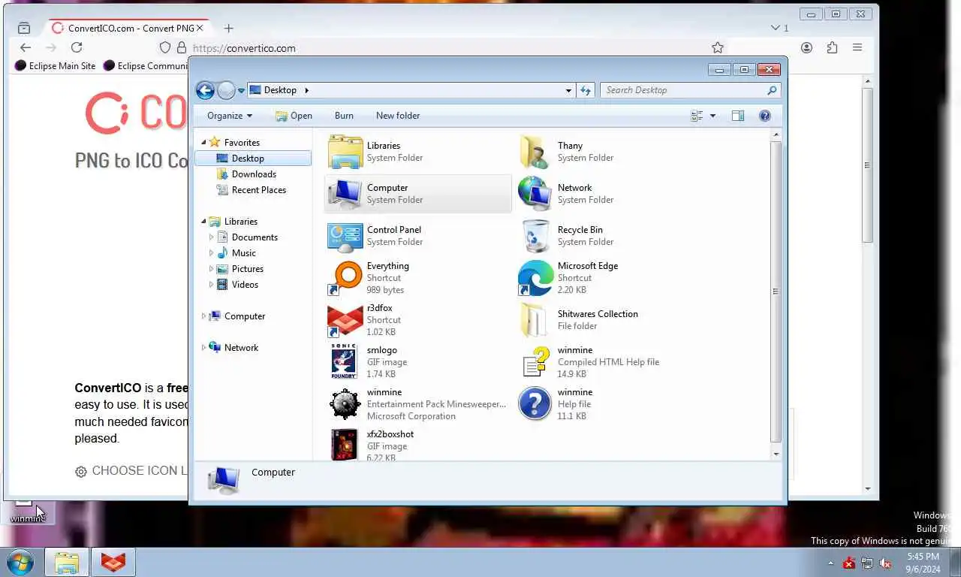Click the r3dfox taskbar icon
The height and width of the screenshot is (577, 961).
(113, 562)
